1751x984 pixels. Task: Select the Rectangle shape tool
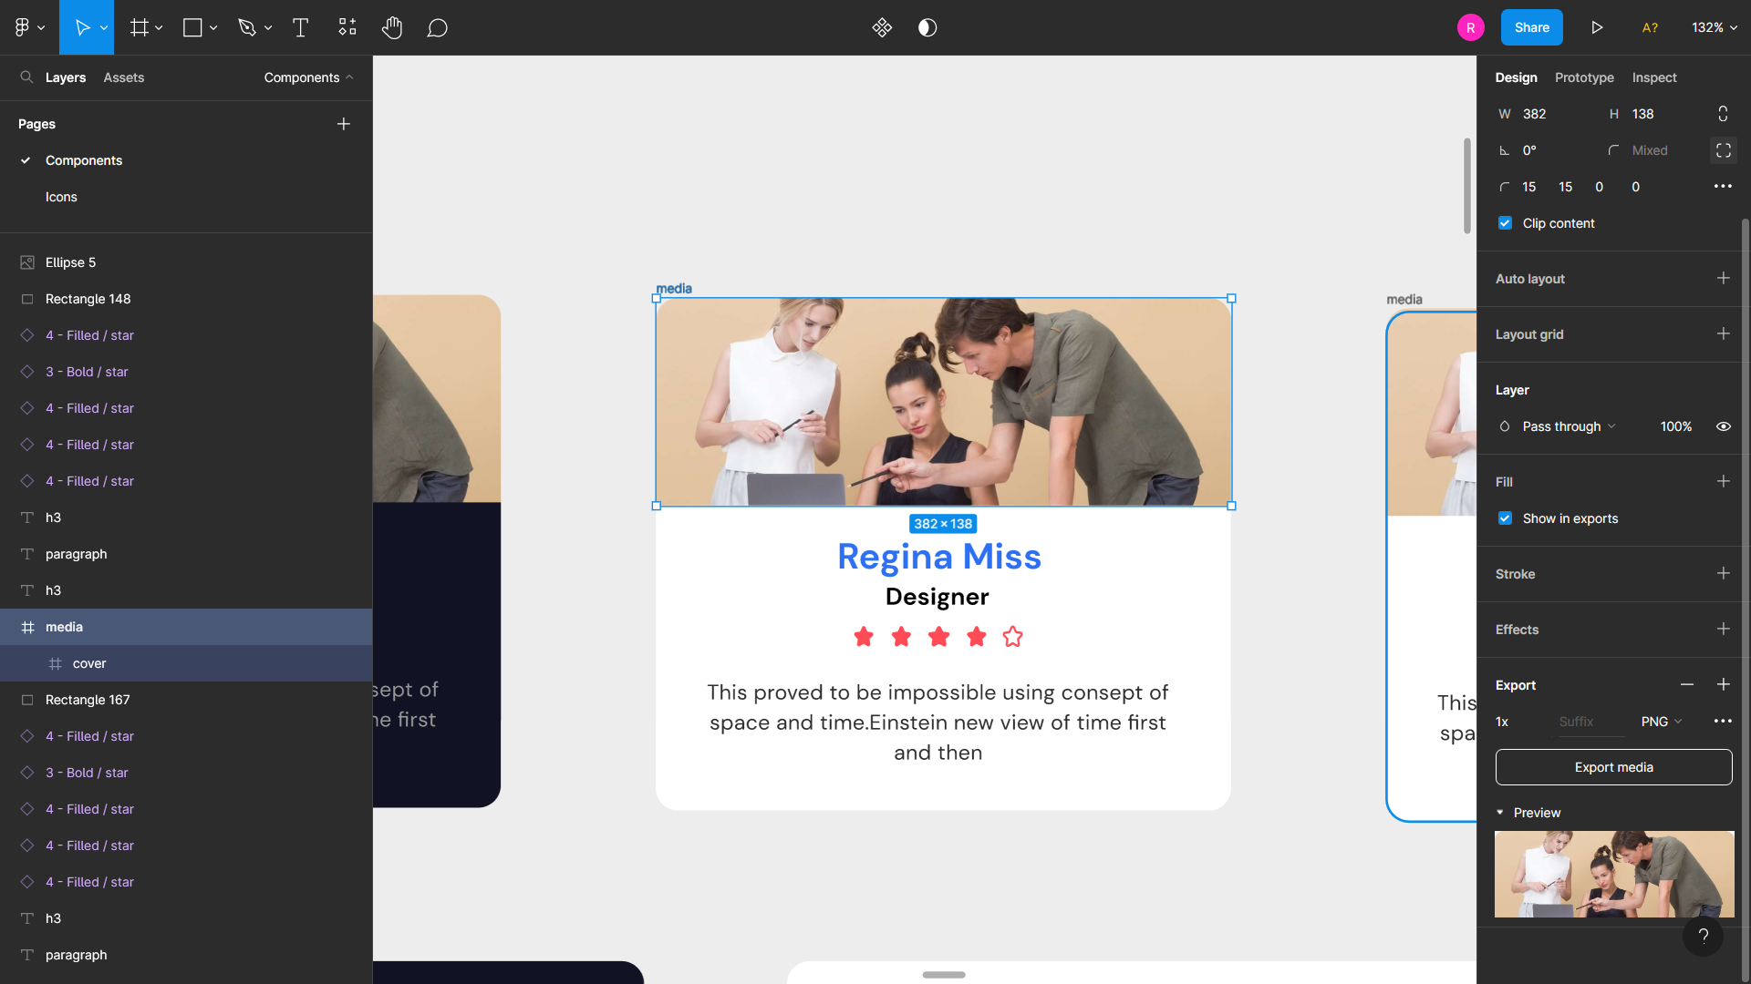pos(193,27)
